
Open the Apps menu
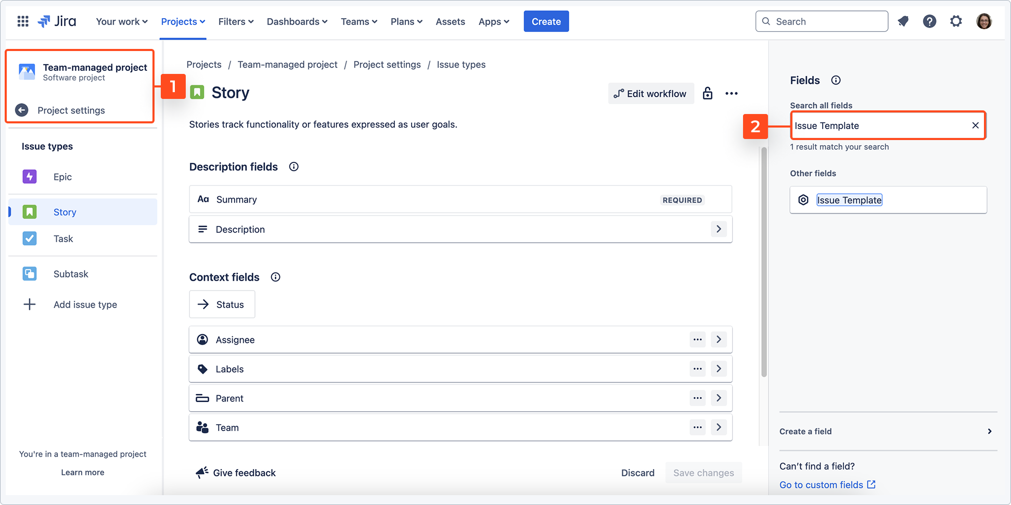point(494,21)
